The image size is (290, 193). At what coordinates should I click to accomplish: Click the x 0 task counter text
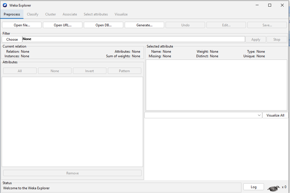tap(284, 187)
